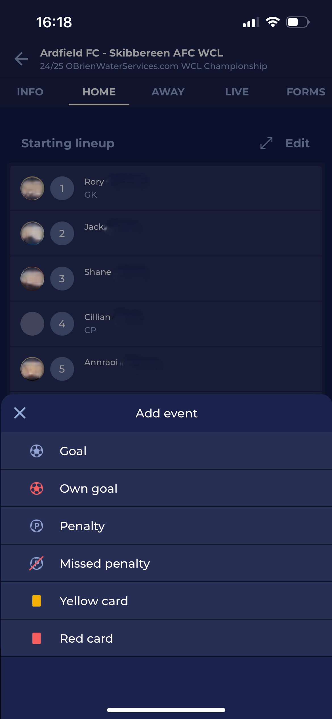Choose the Own goal event label
This screenshot has width=332, height=719.
tap(89, 488)
